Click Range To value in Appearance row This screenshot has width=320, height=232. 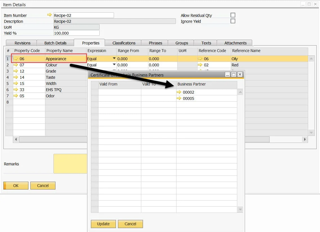pyautogui.click(x=163, y=59)
